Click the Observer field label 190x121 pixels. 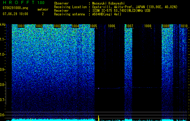(61, 3)
